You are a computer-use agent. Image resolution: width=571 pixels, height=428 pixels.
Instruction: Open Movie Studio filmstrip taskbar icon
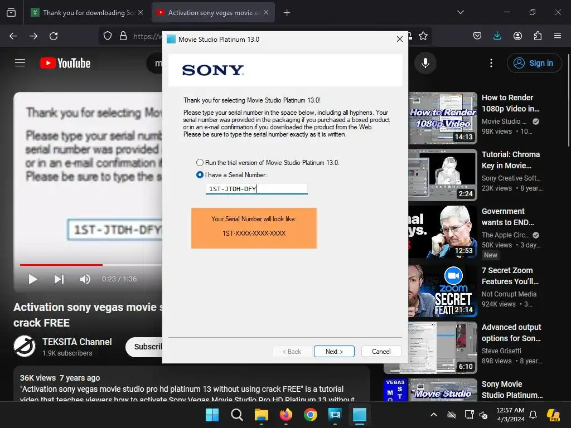click(x=335, y=415)
